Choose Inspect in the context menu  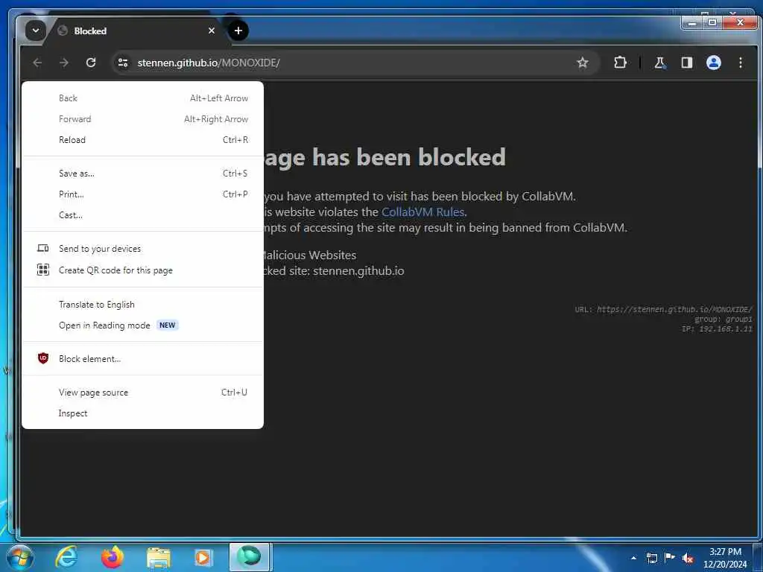142,413
